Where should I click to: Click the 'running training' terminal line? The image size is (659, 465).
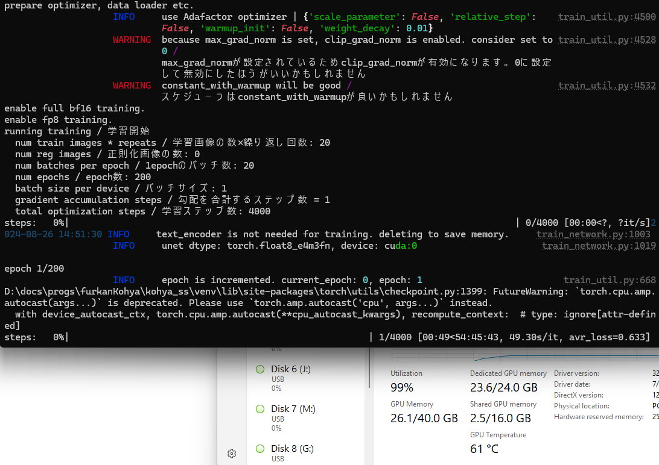click(77, 131)
